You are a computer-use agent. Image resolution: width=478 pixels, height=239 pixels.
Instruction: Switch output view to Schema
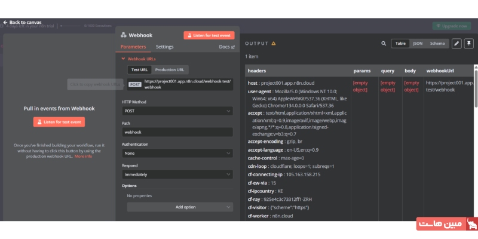pyautogui.click(x=437, y=43)
